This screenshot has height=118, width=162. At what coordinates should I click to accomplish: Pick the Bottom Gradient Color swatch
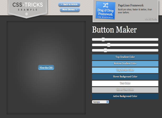pyautogui.click(x=125, y=64)
